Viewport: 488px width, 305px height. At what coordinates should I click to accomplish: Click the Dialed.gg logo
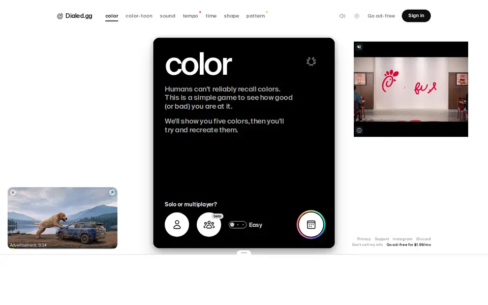[74, 16]
